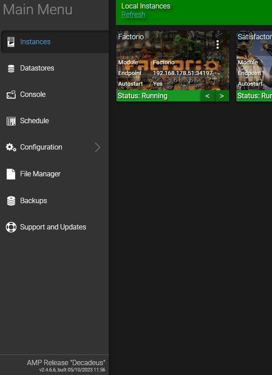
Task: Click the Factorio instance title text
Action: pos(131,37)
